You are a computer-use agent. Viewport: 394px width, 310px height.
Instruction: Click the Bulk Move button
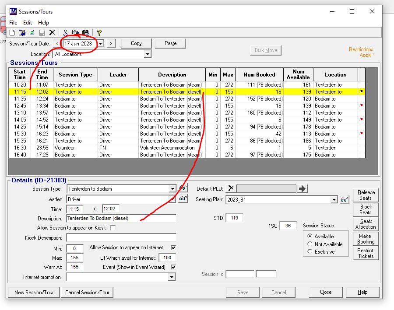266,50
